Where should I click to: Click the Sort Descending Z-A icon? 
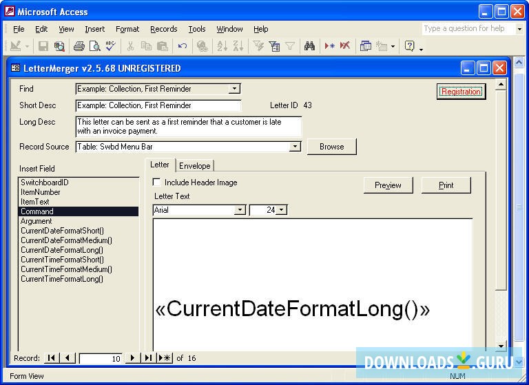click(x=238, y=46)
